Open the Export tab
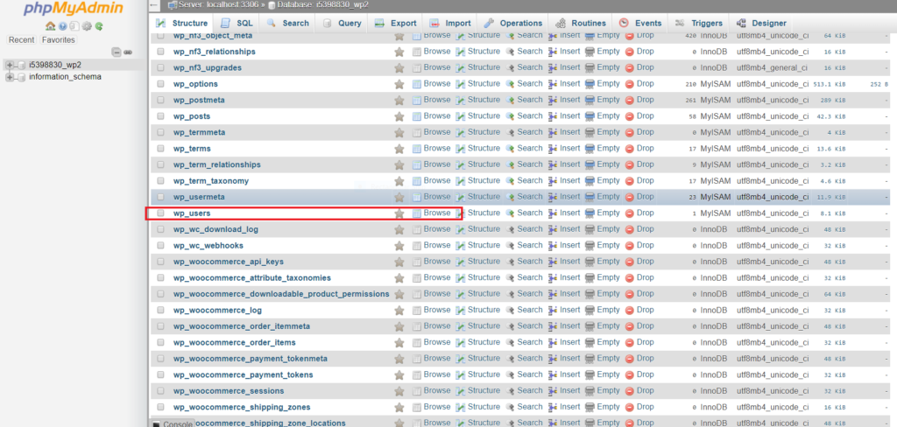Viewport: 897px width, 427px height. tap(396, 24)
